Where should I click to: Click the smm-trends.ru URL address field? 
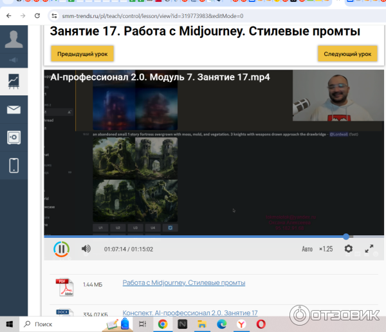[x=152, y=16]
